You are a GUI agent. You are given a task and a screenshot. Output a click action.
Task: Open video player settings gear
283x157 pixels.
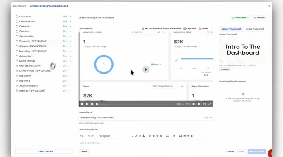[199, 104]
